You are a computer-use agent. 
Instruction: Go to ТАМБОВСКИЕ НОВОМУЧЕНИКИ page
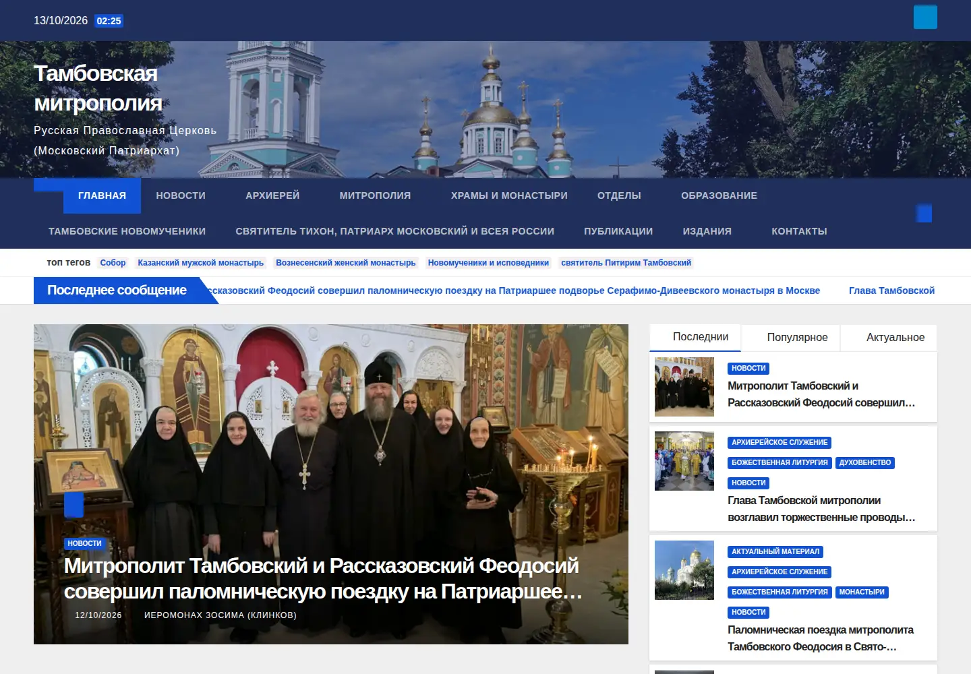click(x=127, y=231)
